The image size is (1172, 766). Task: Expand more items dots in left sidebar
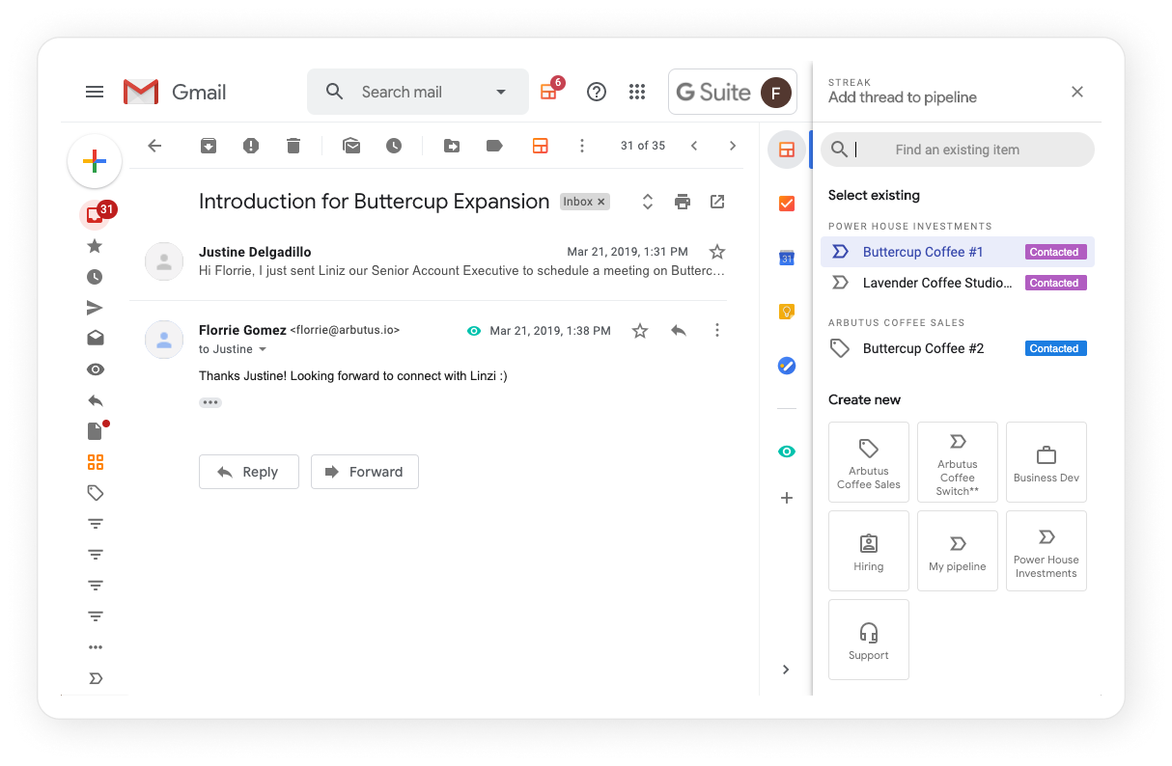(x=95, y=647)
